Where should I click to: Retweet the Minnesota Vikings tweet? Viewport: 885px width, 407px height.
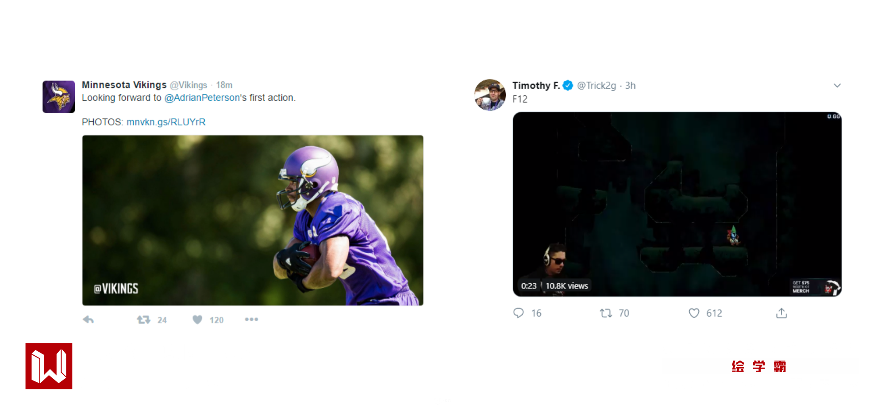pyautogui.click(x=144, y=320)
